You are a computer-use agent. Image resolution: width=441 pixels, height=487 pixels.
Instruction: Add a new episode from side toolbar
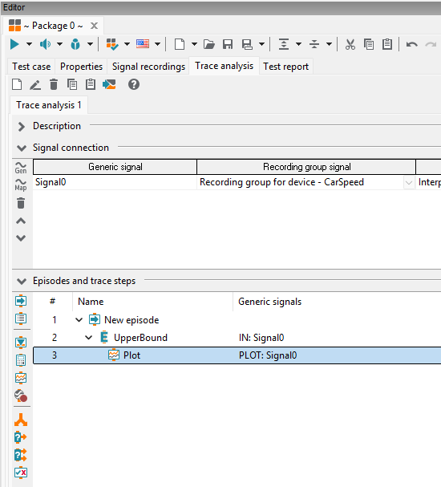click(21, 301)
